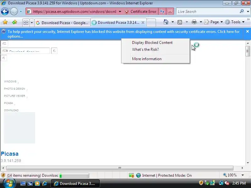Click the muted volume tray icon
251x188 pixels.
coord(227,183)
